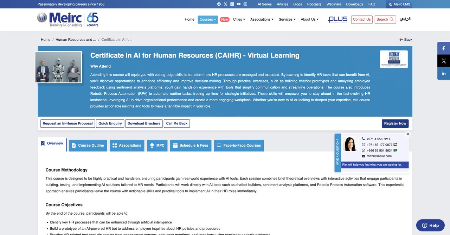The width and height of the screenshot is (450, 235).
Task: Open the YouTube icon in top bar
Action: [x=239, y=4]
